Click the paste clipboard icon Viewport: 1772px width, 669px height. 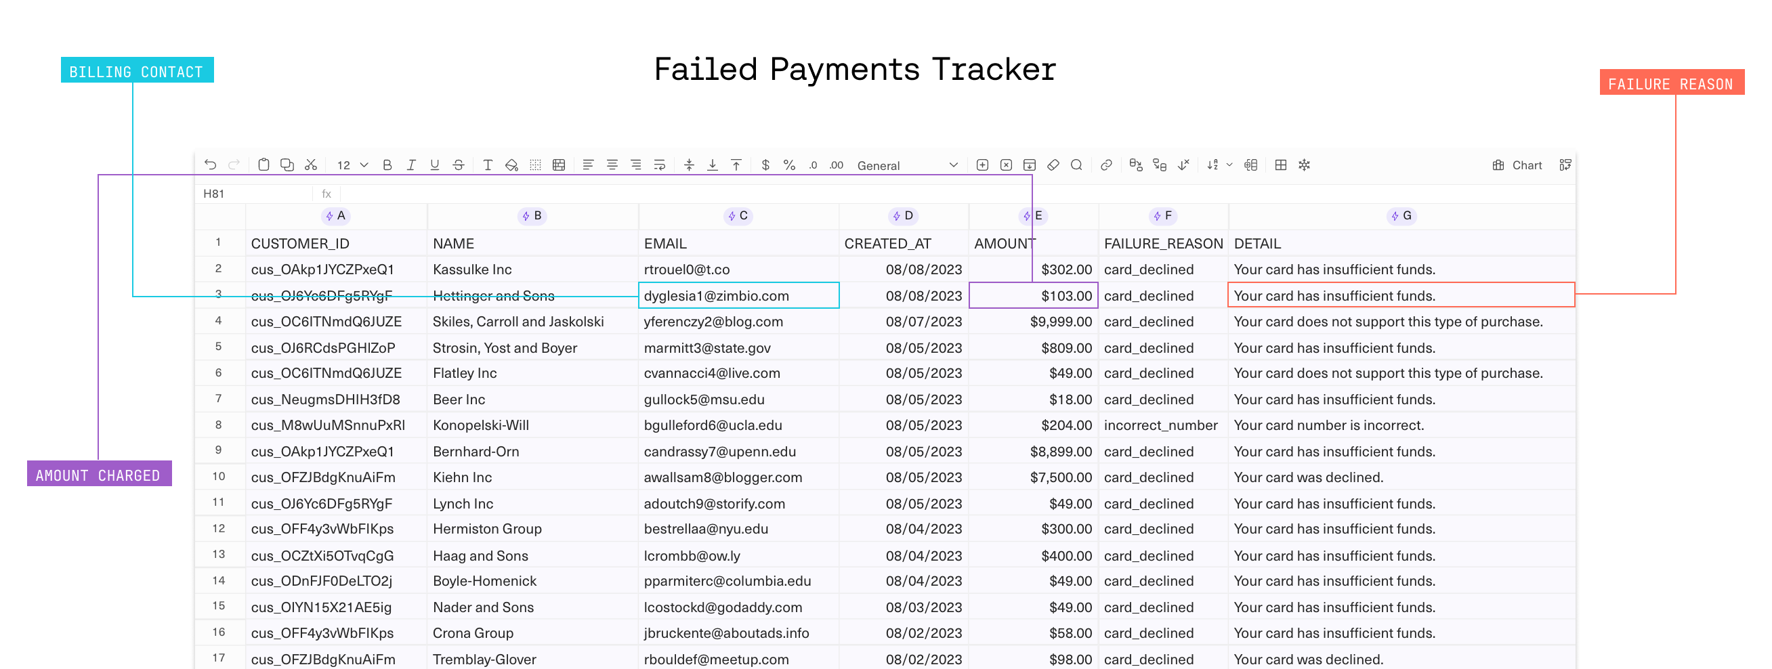coord(263,165)
